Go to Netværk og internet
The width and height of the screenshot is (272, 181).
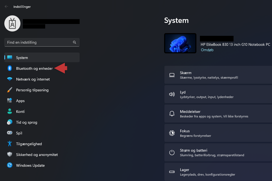pyautogui.click(x=42, y=79)
